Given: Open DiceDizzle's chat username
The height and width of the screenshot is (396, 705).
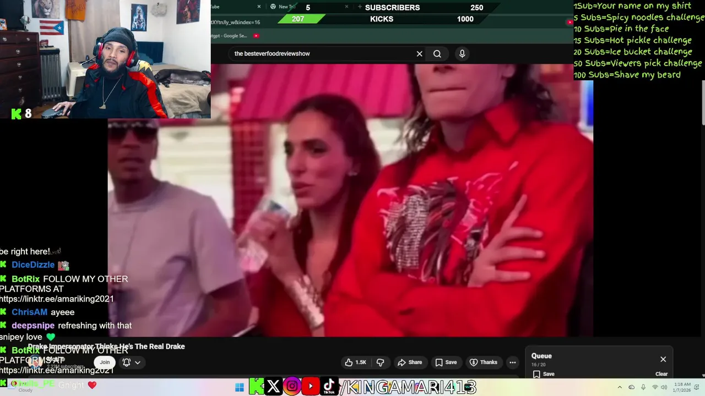Looking at the screenshot, I should [x=33, y=265].
